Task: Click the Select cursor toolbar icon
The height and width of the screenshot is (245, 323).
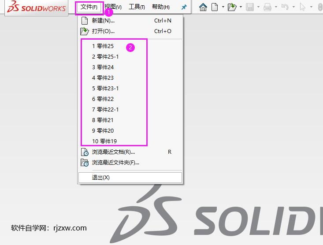Action: (302, 7)
